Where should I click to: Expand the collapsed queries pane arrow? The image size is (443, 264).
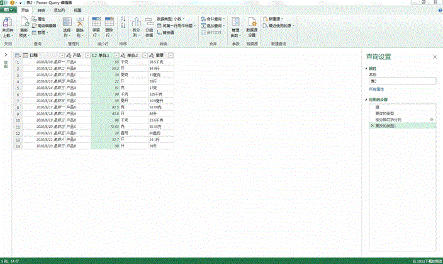coord(6,56)
